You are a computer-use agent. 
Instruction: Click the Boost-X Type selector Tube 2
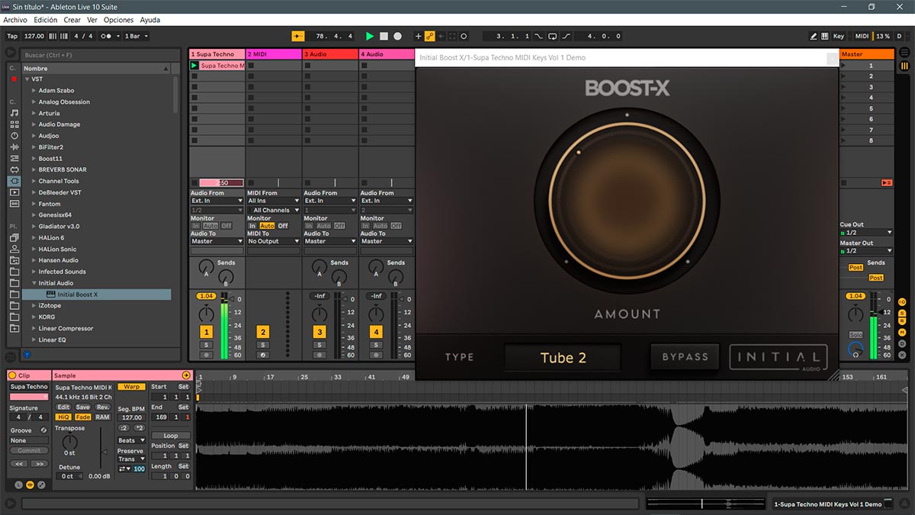(x=563, y=357)
